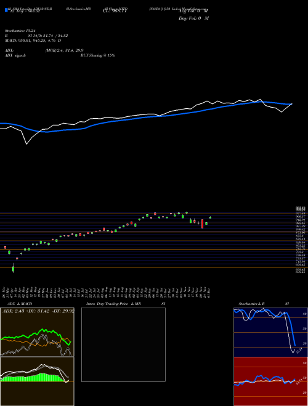This screenshot has width=308, height=406.
Task: Click the green MACD histogram bars
Action: coord(32,378)
